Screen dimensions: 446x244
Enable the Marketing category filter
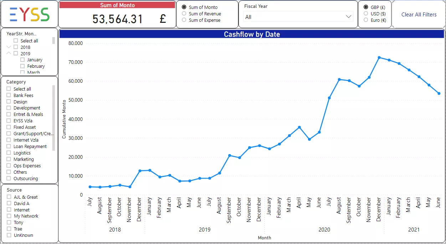click(x=9, y=159)
